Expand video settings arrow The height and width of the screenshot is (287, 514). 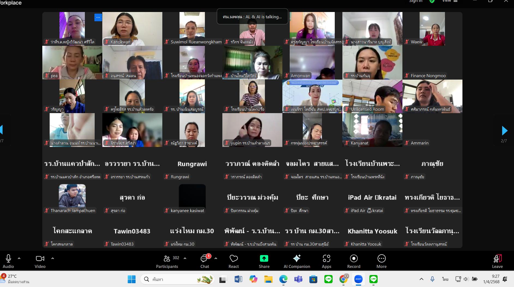[53, 258]
